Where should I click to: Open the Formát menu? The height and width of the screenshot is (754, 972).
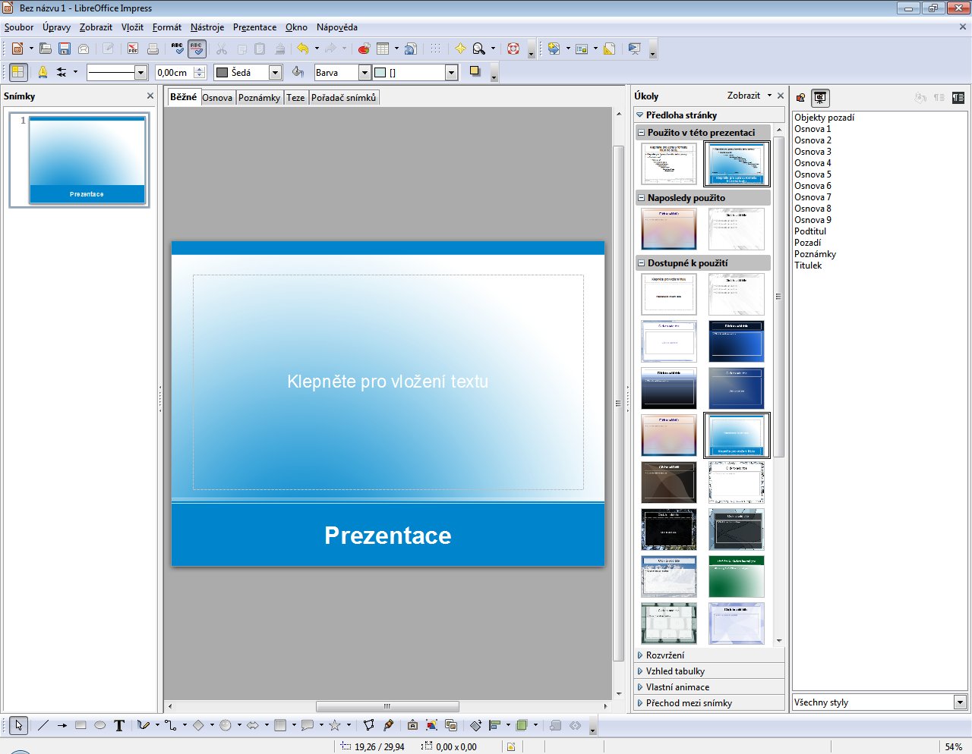pyautogui.click(x=166, y=27)
